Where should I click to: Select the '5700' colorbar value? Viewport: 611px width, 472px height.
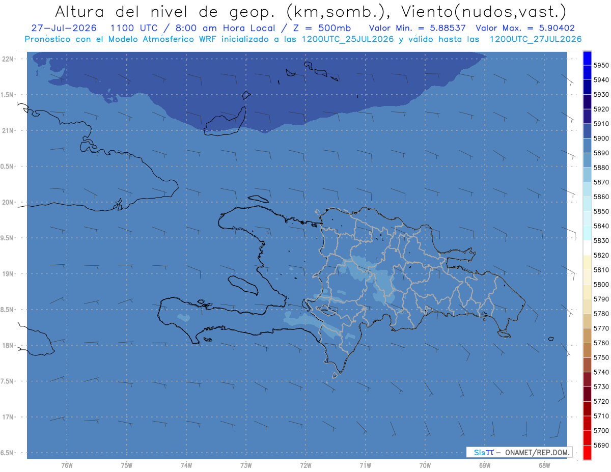601,430
